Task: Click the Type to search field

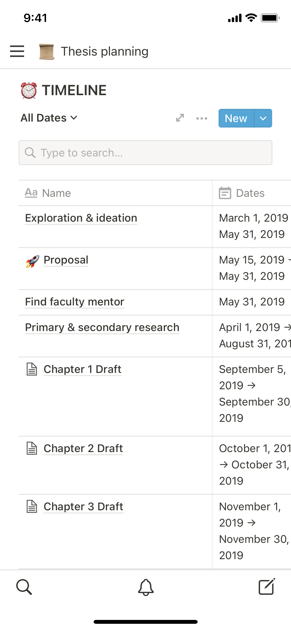Action: (145, 153)
